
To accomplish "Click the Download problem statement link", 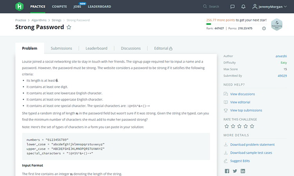I will pos(252,145).
